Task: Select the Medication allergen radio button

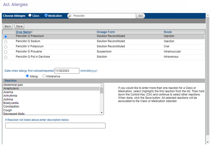Action: [x=46, y=15]
